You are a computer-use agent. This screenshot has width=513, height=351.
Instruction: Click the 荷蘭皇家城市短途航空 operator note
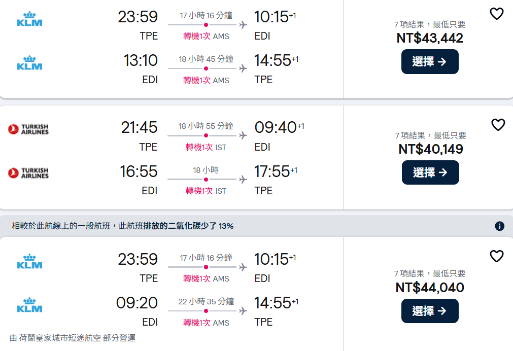pyautogui.click(x=73, y=338)
